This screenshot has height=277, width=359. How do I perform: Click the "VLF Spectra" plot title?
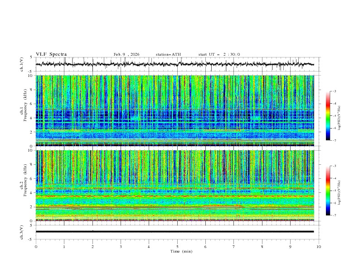click(51, 54)
